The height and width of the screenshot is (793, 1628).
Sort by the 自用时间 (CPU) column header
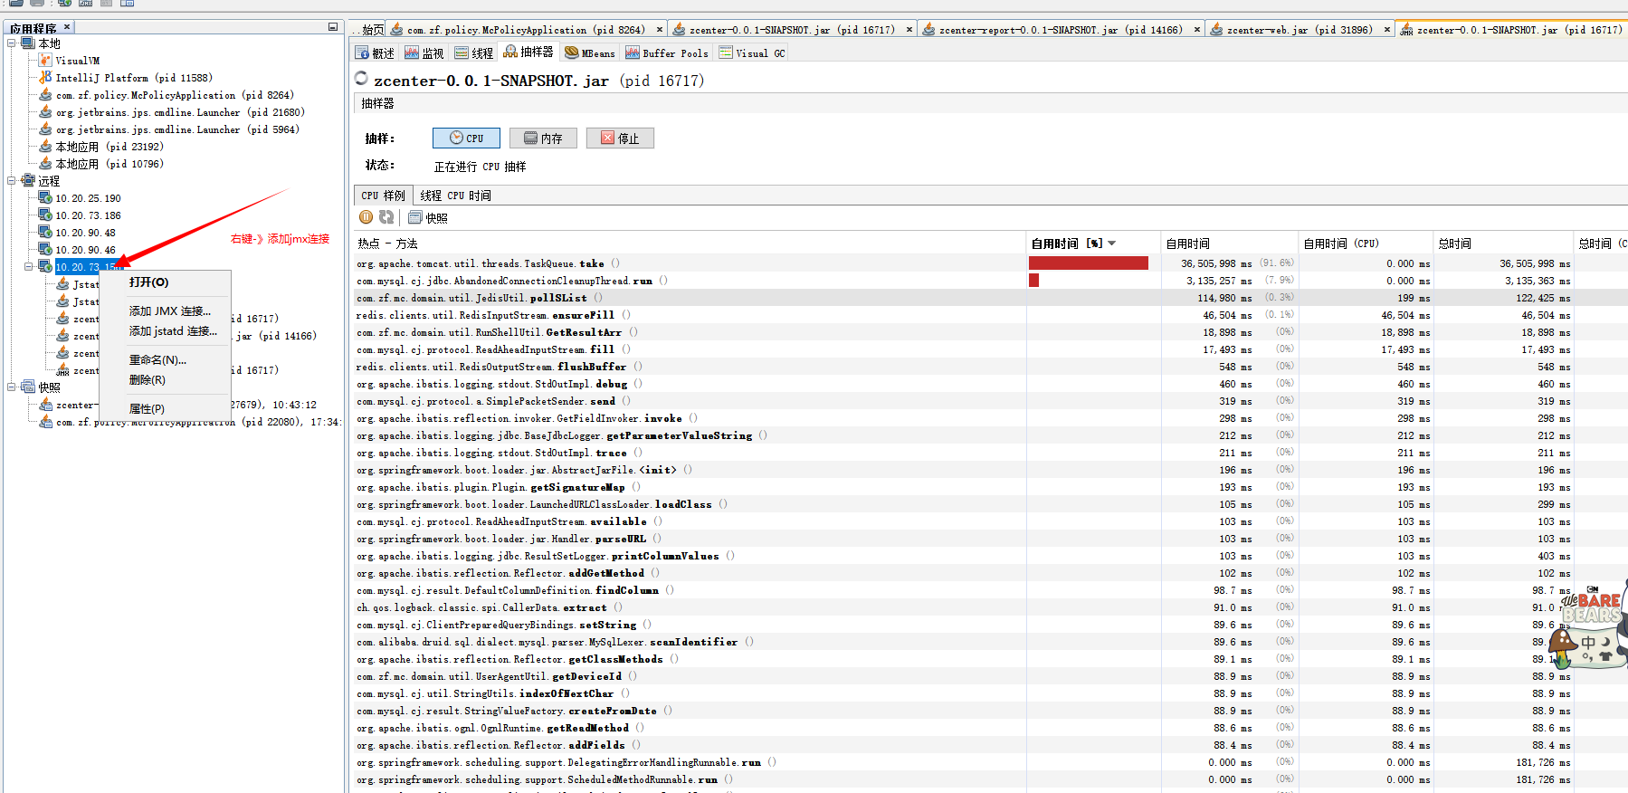point(1366,244)
